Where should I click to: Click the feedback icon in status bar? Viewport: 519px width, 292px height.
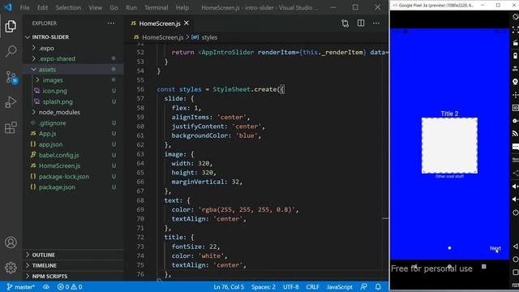coord(363,286)
